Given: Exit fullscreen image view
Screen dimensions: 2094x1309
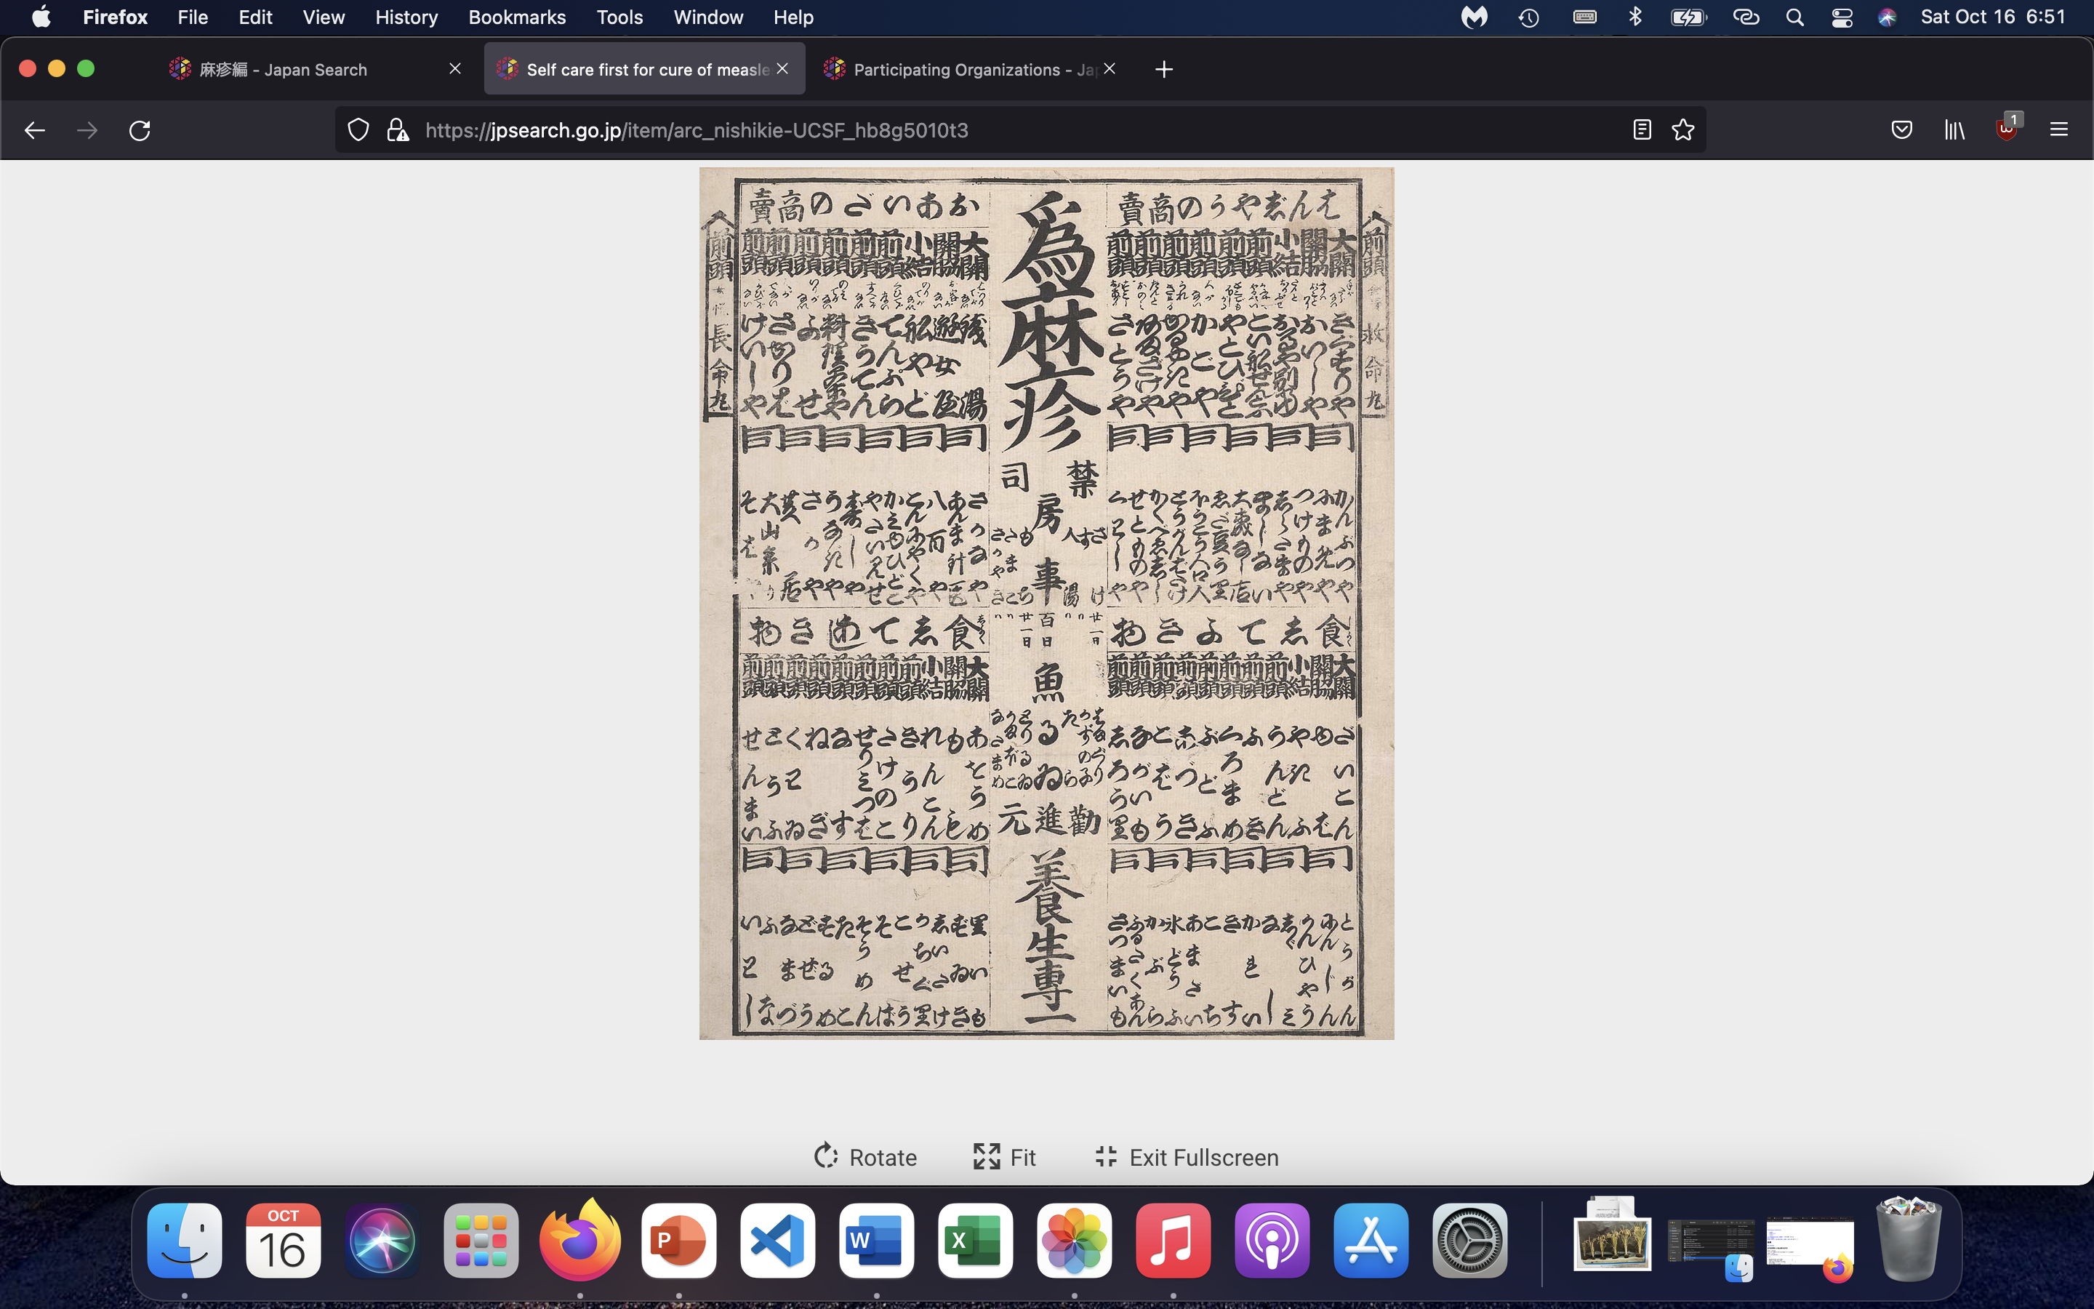Looking at the screenshot, I should pyautogui.click(x=1187, y=1156).
